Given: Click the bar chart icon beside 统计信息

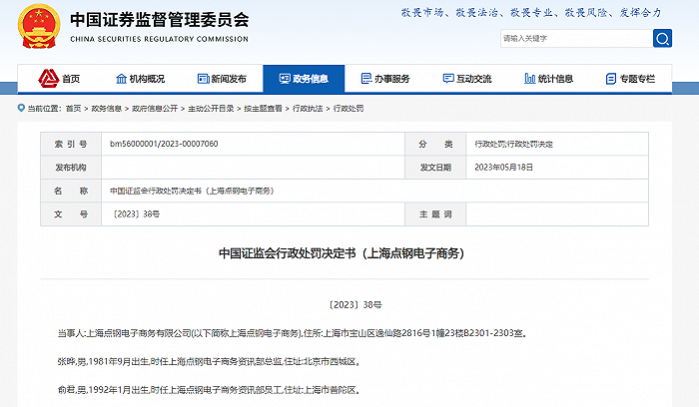Looking at the screenshot, I should (530, 79).
